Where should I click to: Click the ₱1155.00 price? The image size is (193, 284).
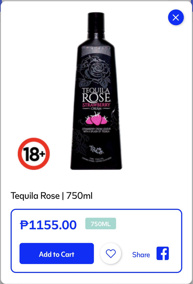[48, 225]
